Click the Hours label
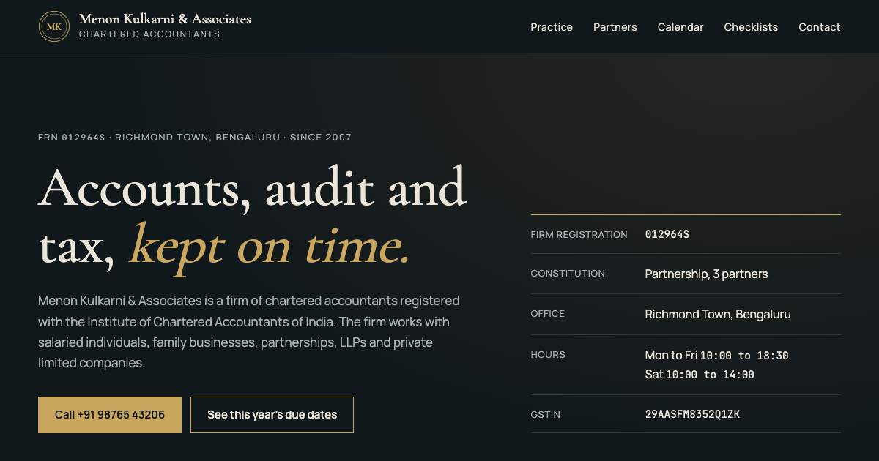 pyautogui.click(x=548, y=355)
